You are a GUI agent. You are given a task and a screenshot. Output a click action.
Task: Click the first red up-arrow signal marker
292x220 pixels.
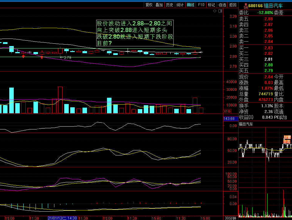(23, 56)
